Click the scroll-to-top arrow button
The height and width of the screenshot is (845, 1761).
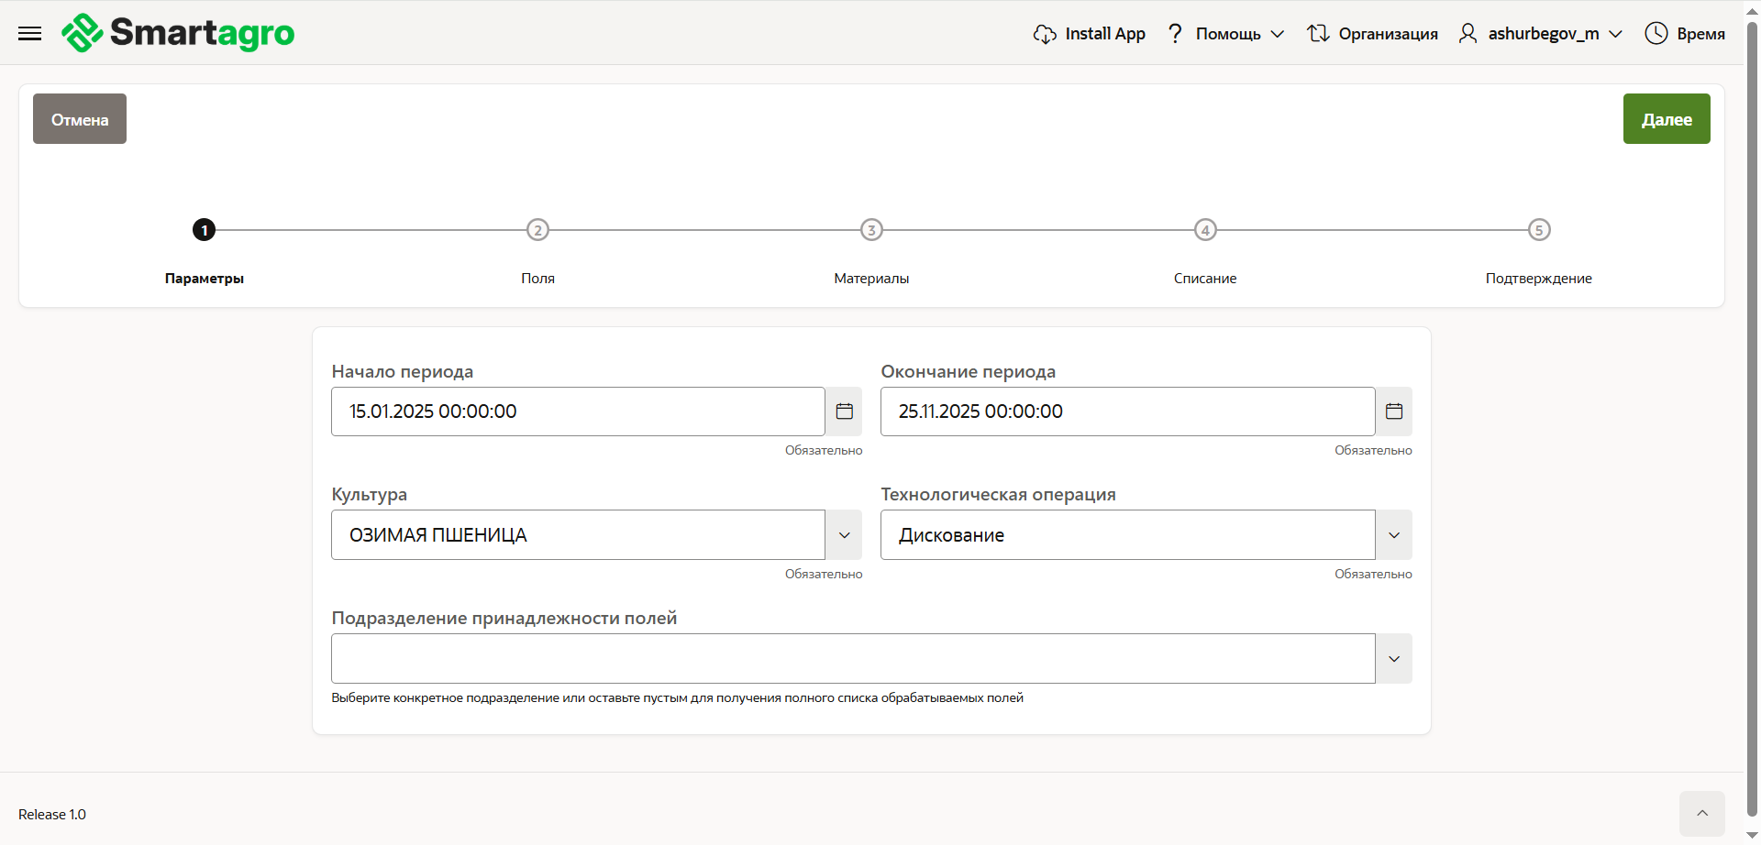pyautogui.click(x=1701, y=814)
